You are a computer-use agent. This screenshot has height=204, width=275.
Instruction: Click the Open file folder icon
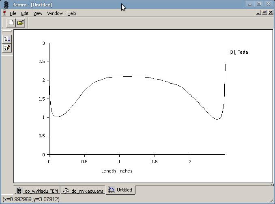tap(21, 23)
